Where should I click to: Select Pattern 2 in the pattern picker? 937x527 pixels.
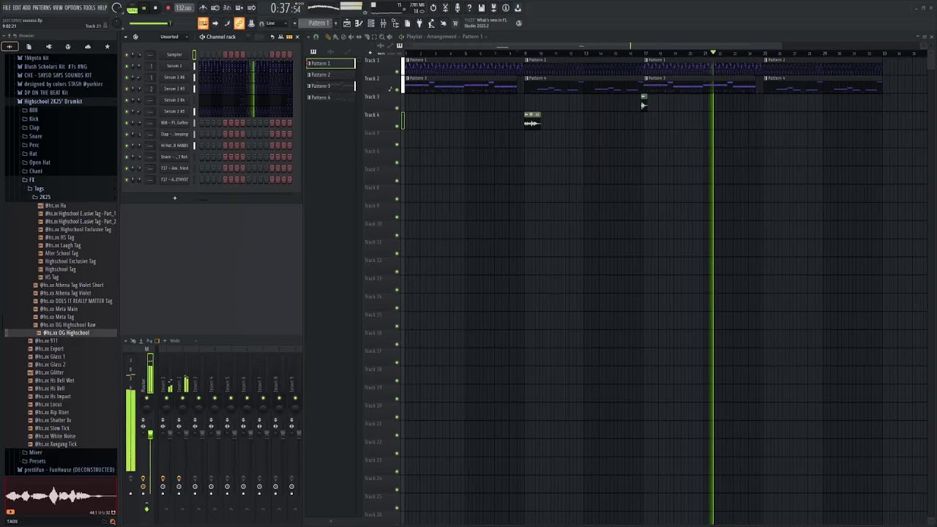pos(331,75)
